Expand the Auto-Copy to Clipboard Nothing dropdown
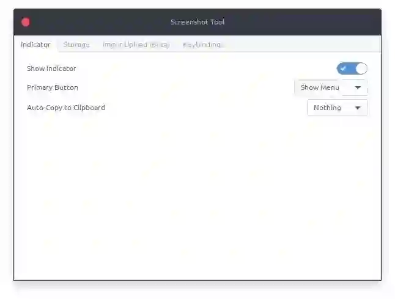Viewport: 395px width, 299px height. (338, 108)
